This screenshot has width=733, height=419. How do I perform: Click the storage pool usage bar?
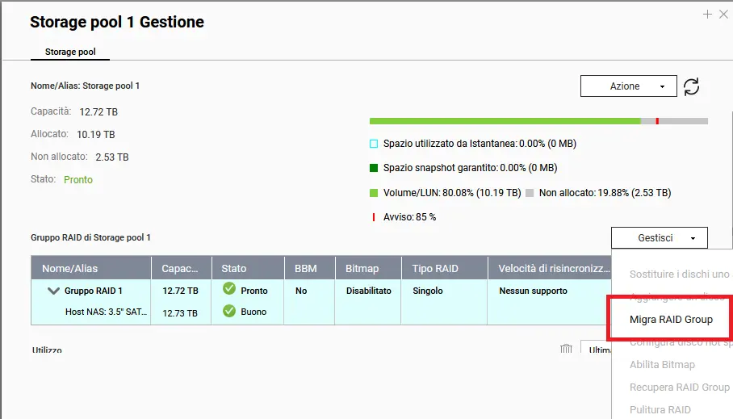538,121
